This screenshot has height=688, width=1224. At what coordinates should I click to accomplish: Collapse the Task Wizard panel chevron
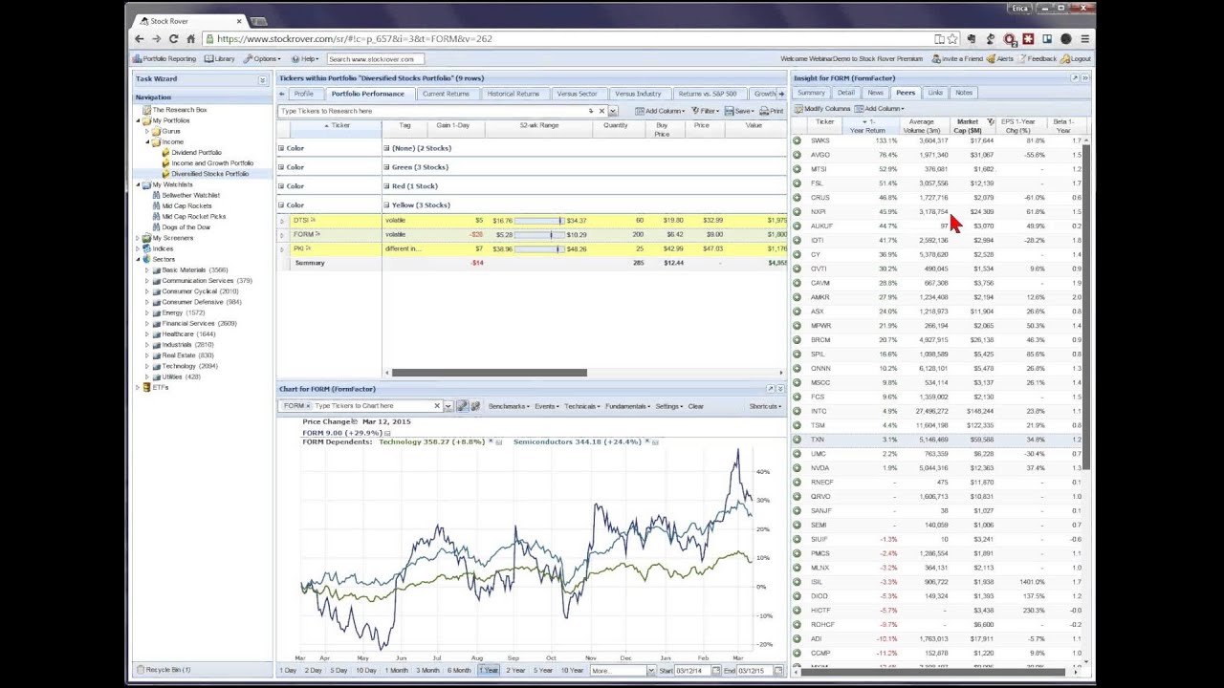click(x=262, y=79)
